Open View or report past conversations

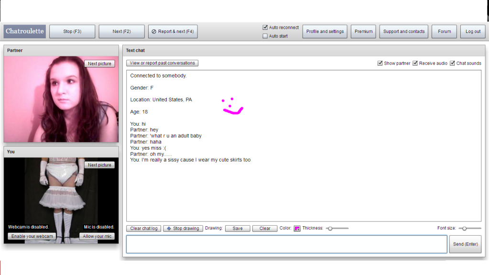[x=162, y=63]
